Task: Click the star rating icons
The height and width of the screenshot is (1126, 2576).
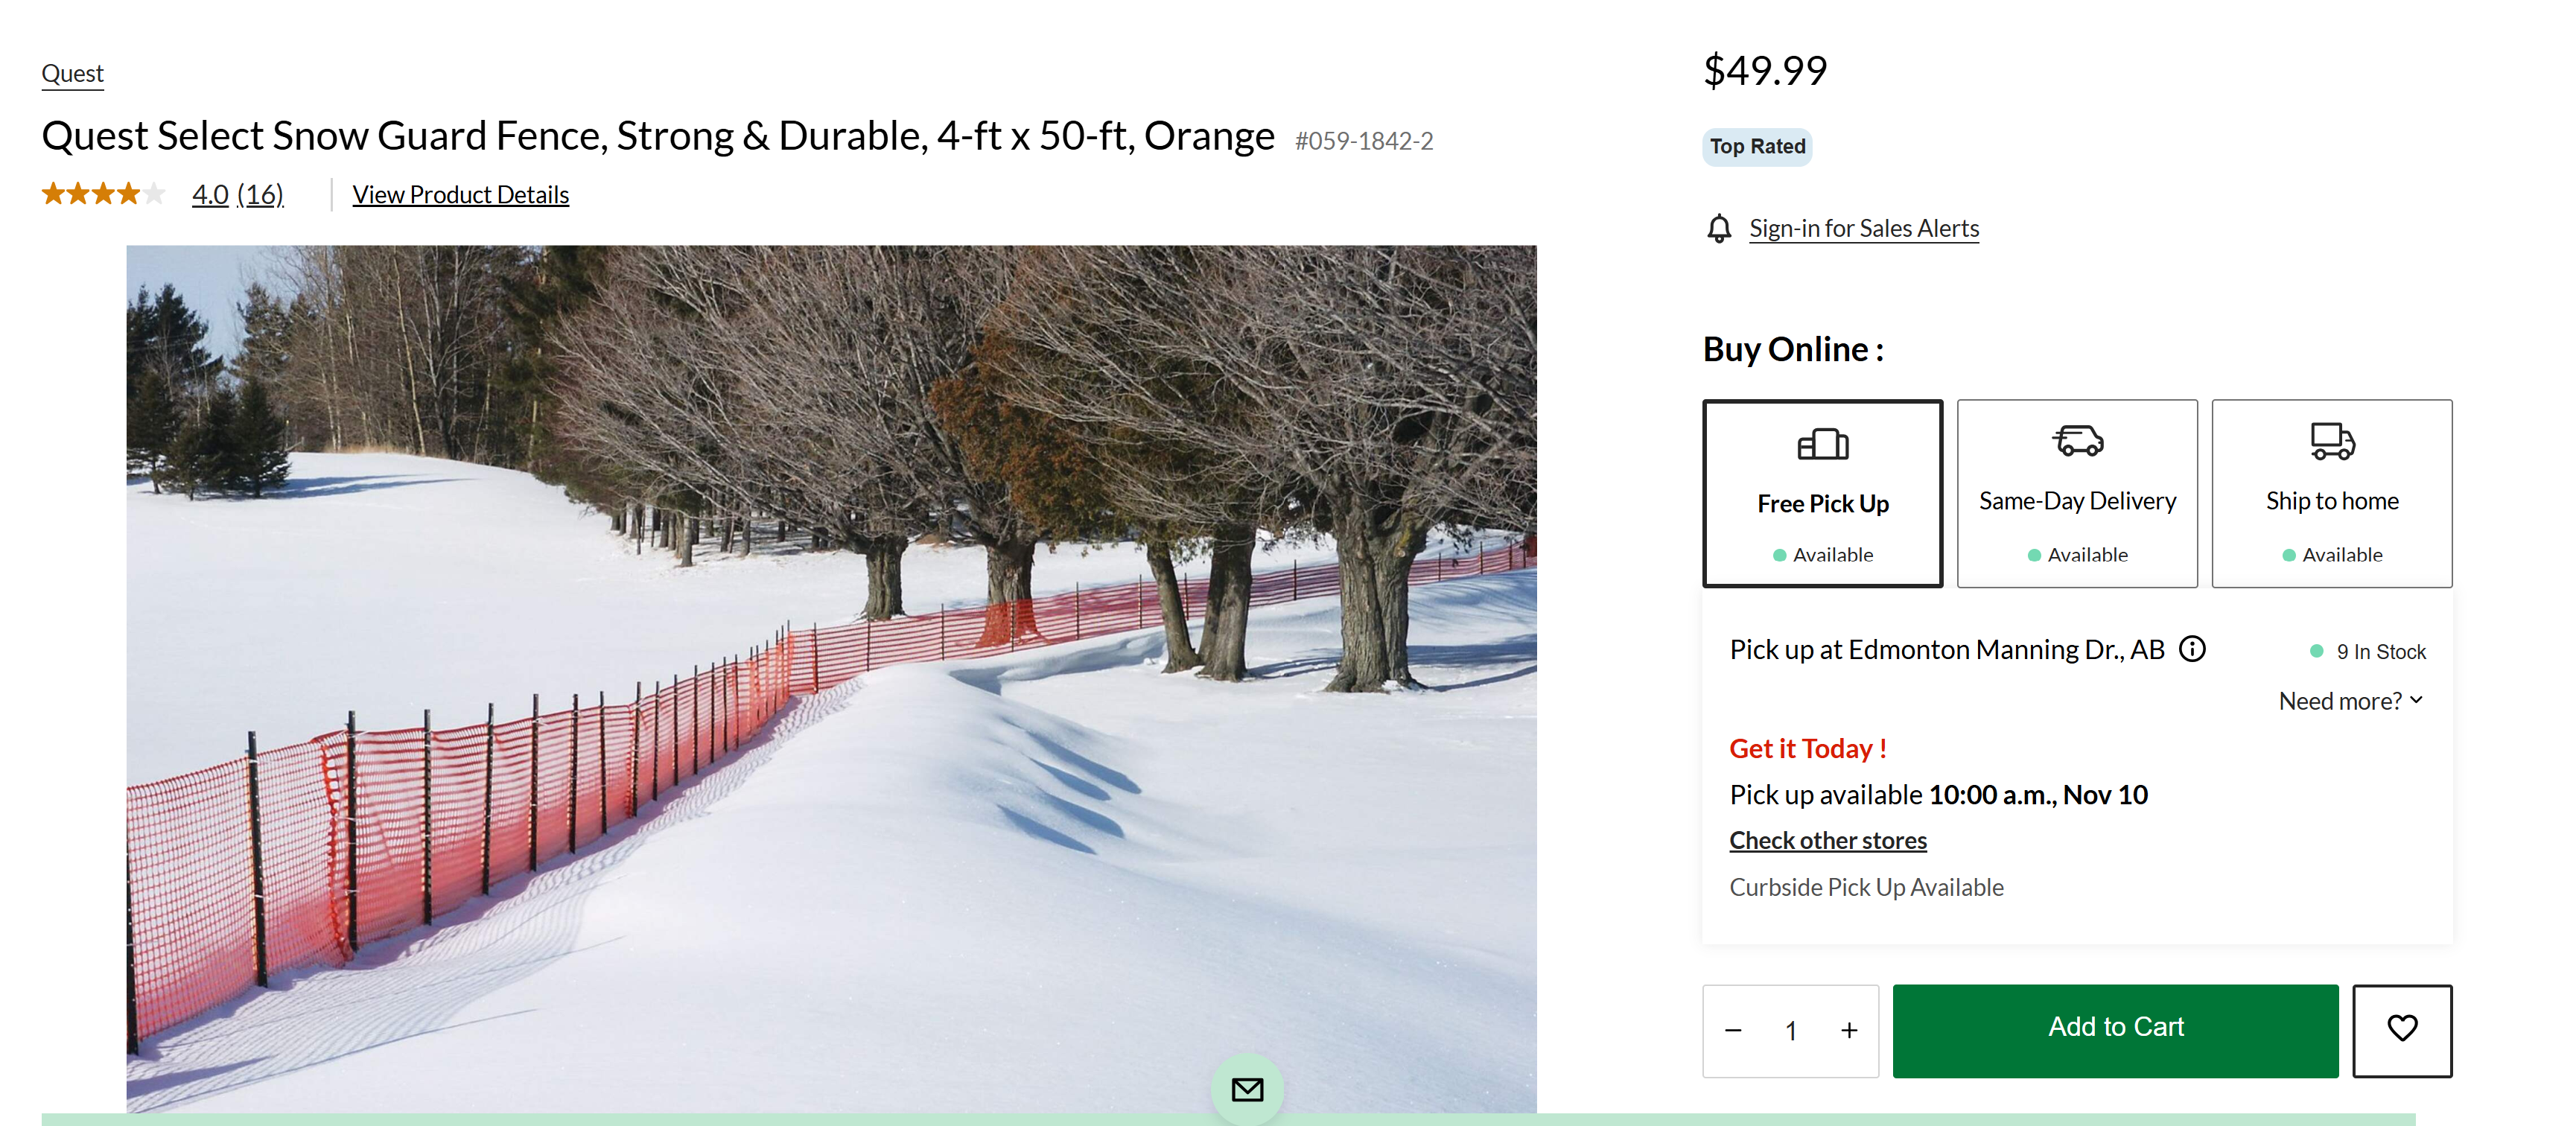Action: [x=103, y=194]
